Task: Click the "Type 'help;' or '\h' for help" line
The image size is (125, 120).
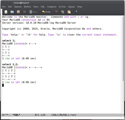Action: [60, 35]
